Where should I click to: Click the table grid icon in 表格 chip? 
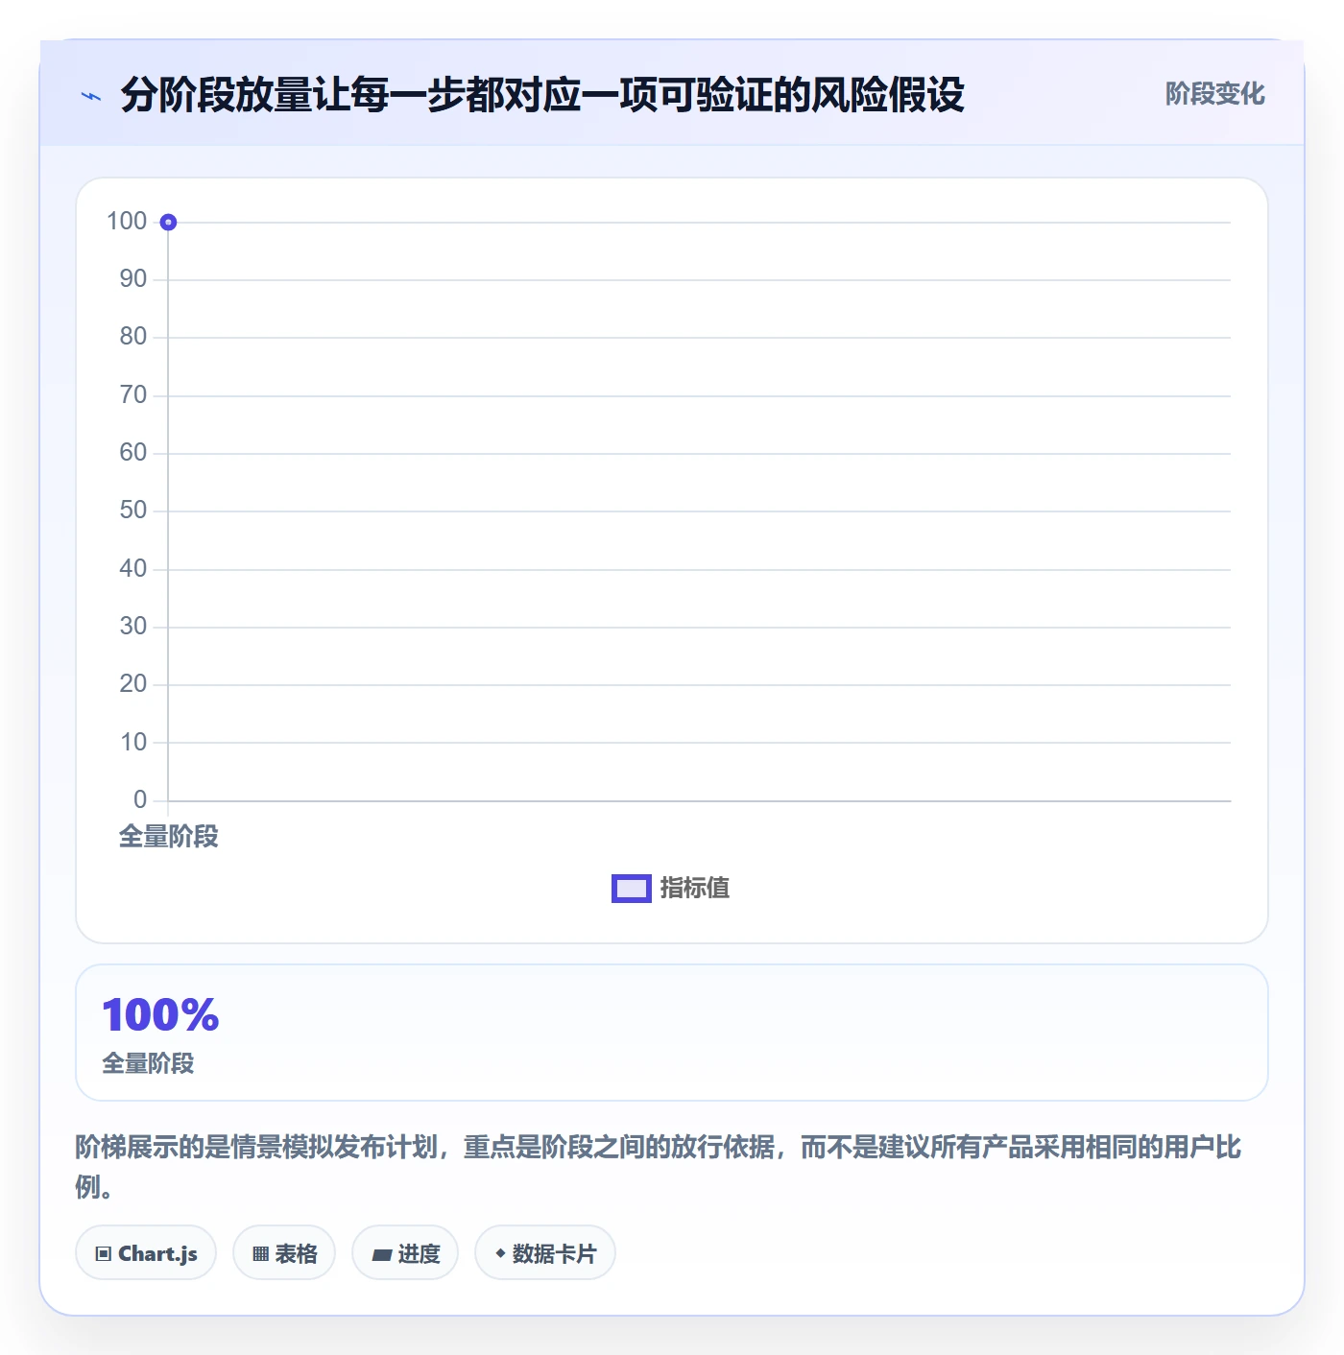point(260,1253)
